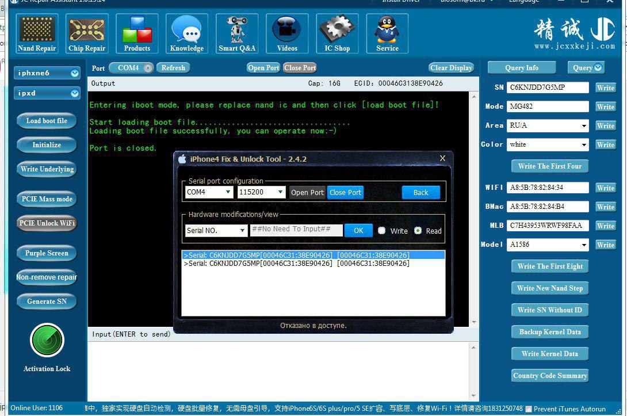Click the MLB input field
The image size is (627, 416).
click(548, 226)
